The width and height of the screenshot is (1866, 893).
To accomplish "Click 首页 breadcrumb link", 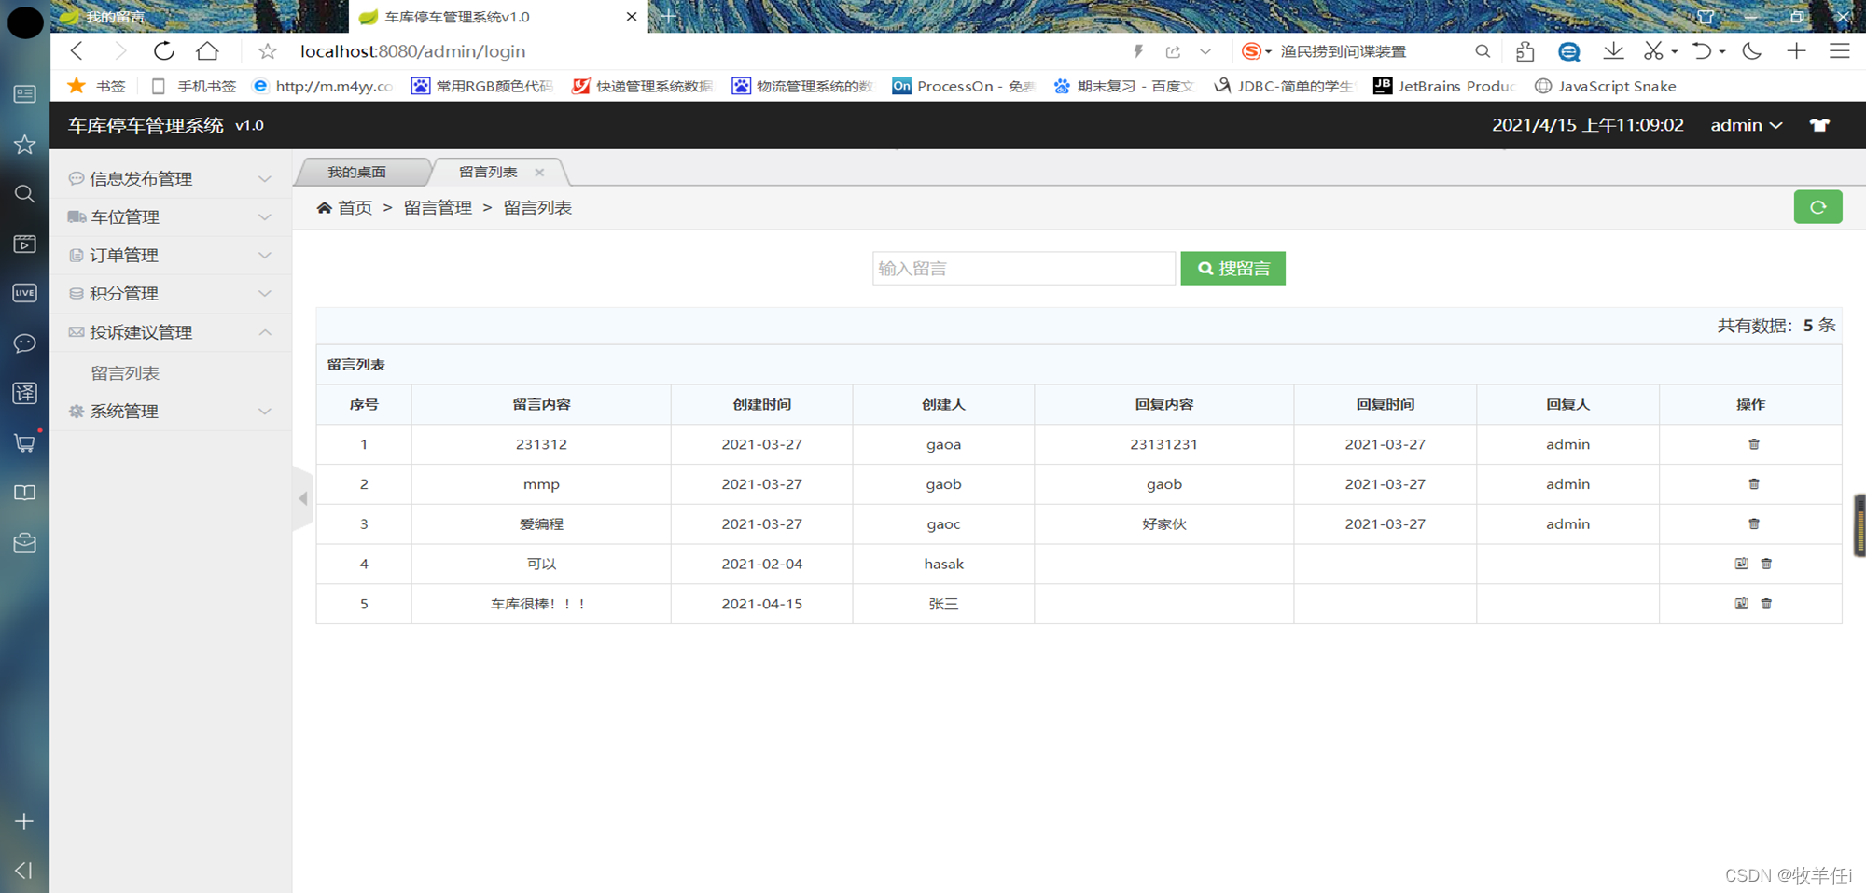I will (x=355, y=208).
